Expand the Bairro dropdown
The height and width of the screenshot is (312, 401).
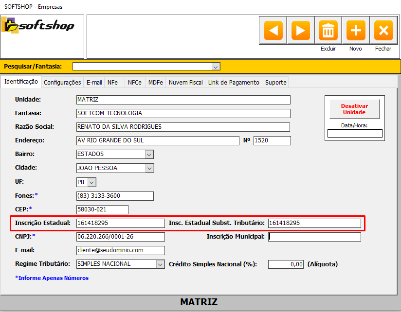tap(149, 155)
